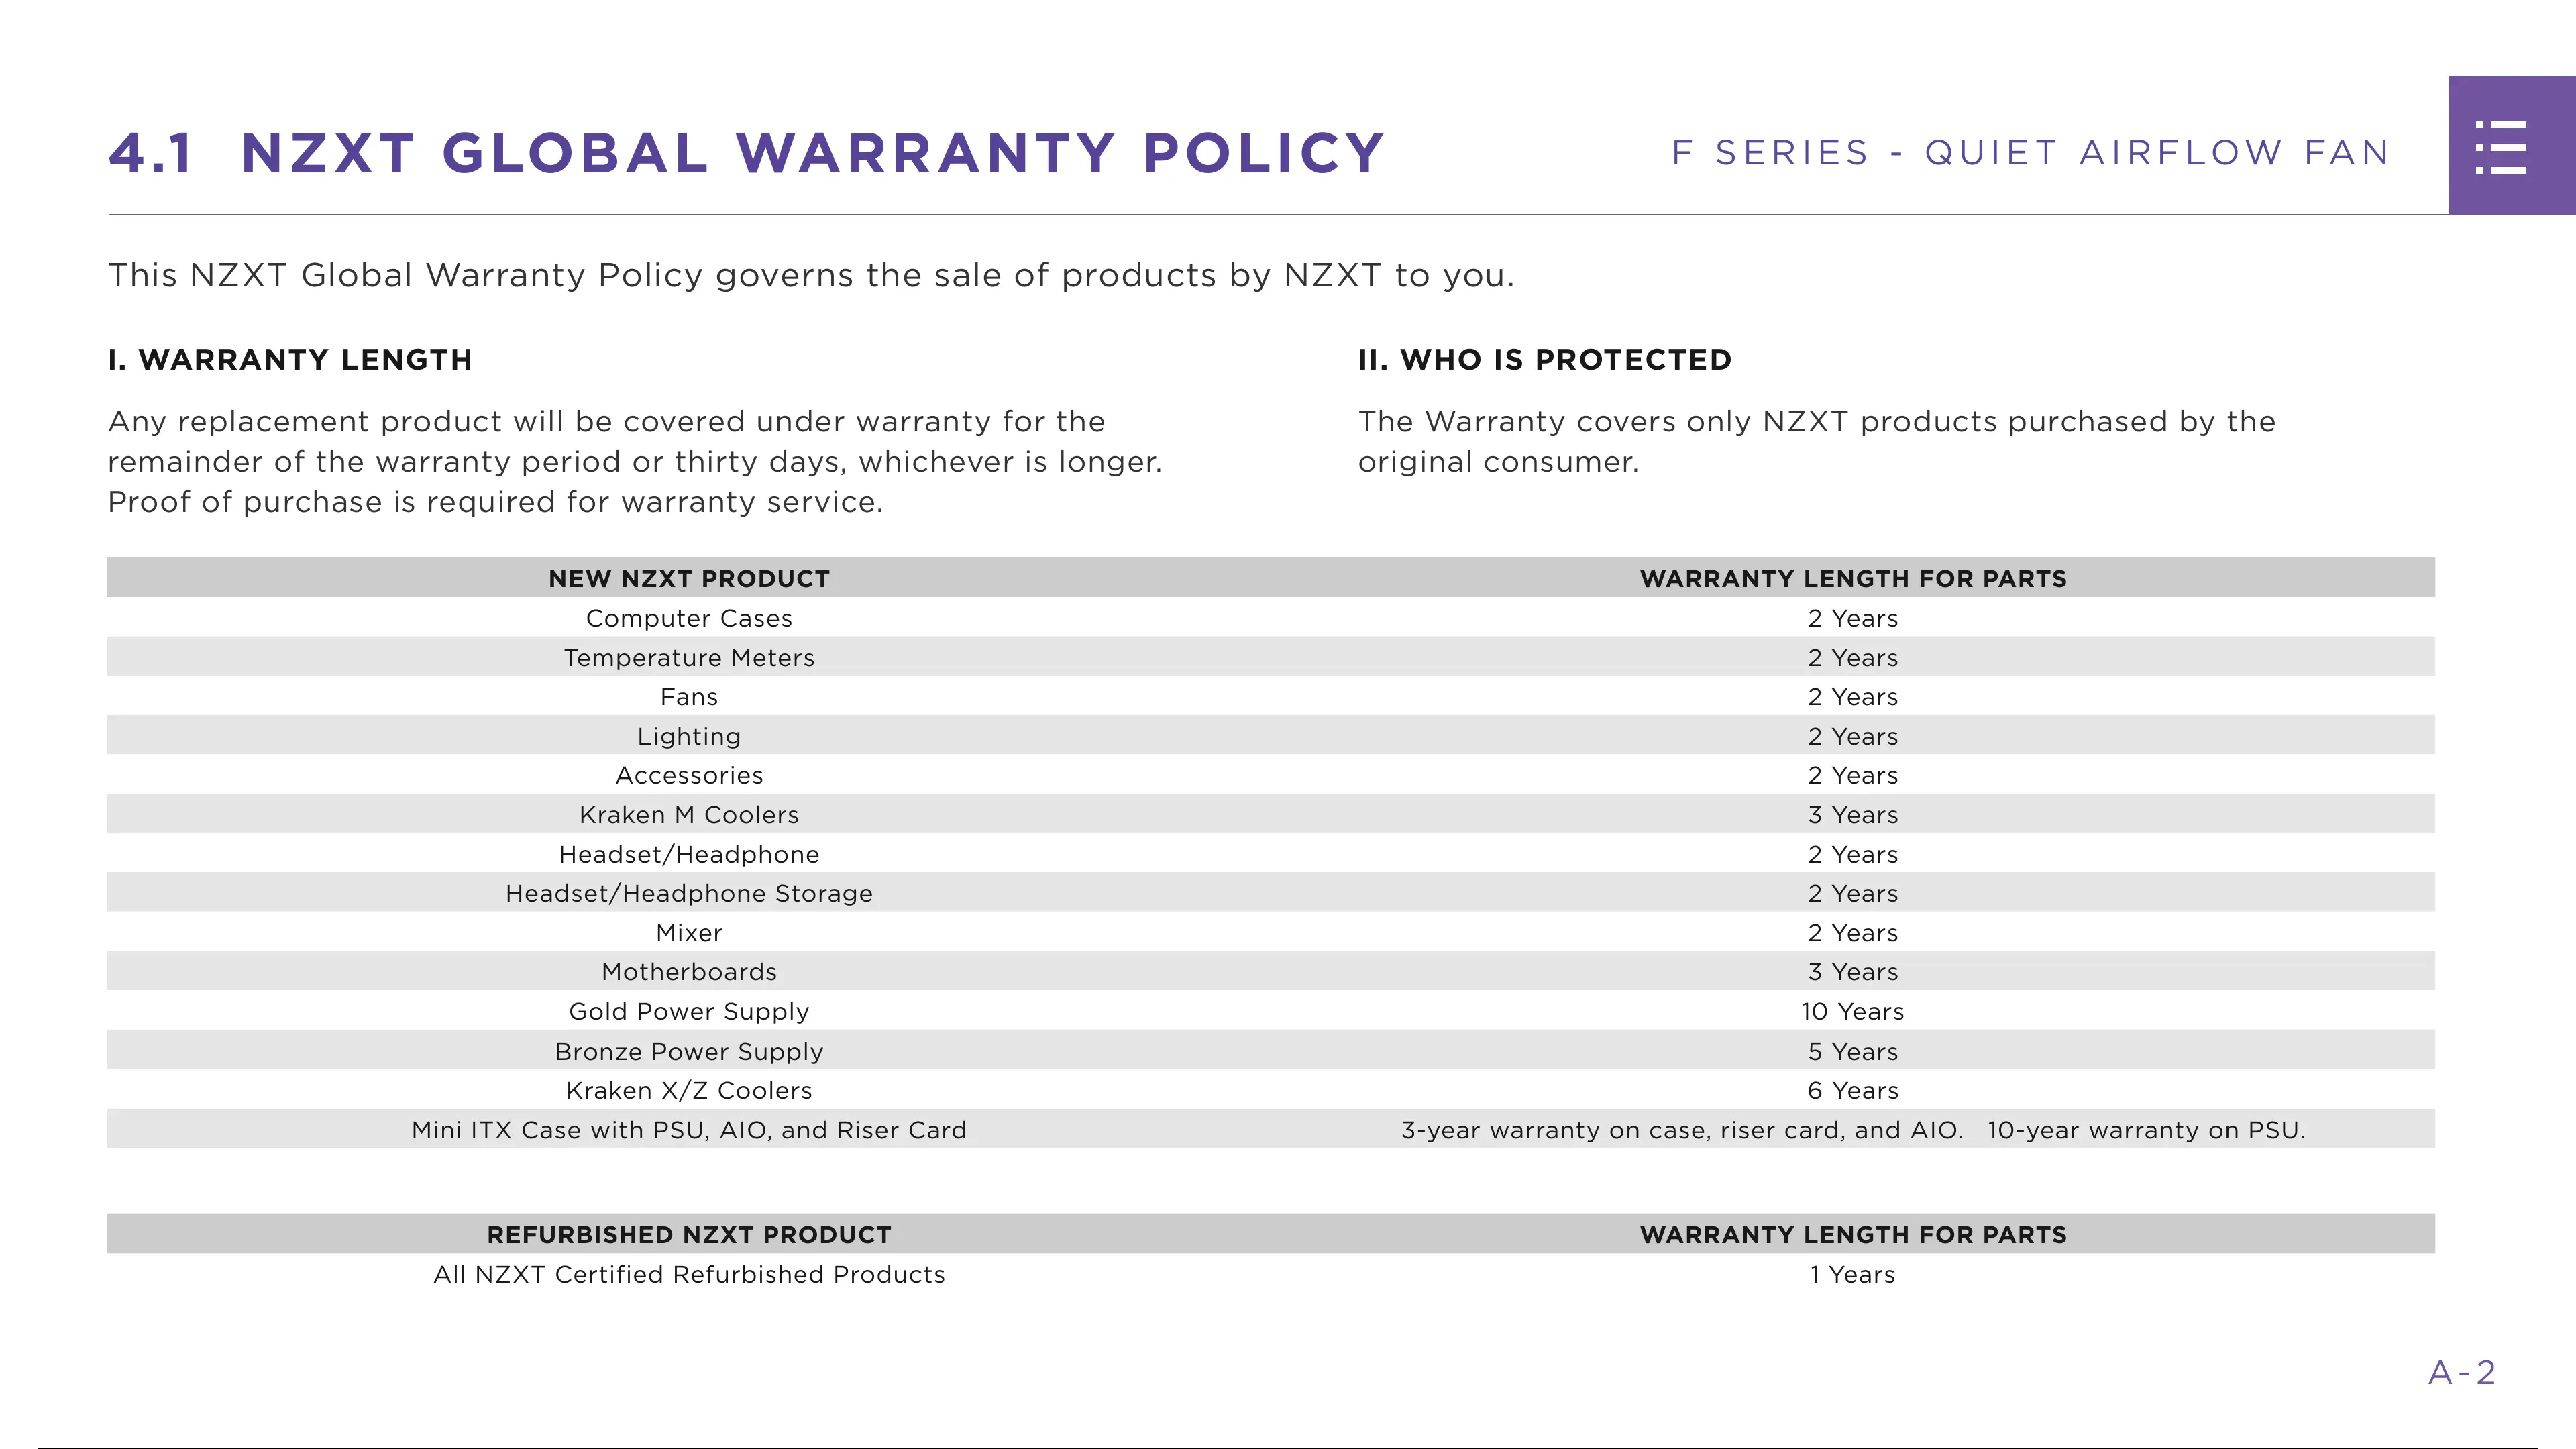This screenshot has height=1449, width=2576.
Task: Select the Warranty Length section heading
Action: pos(290,360)
